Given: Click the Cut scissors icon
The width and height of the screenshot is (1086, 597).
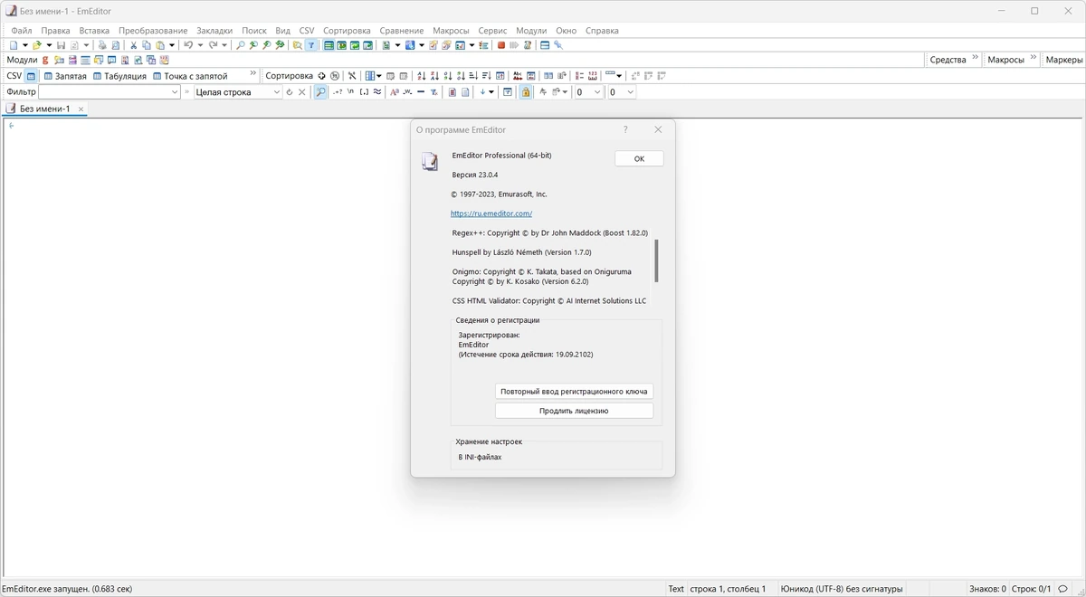Looking at the screenshot, I should [x=133, y=45].
